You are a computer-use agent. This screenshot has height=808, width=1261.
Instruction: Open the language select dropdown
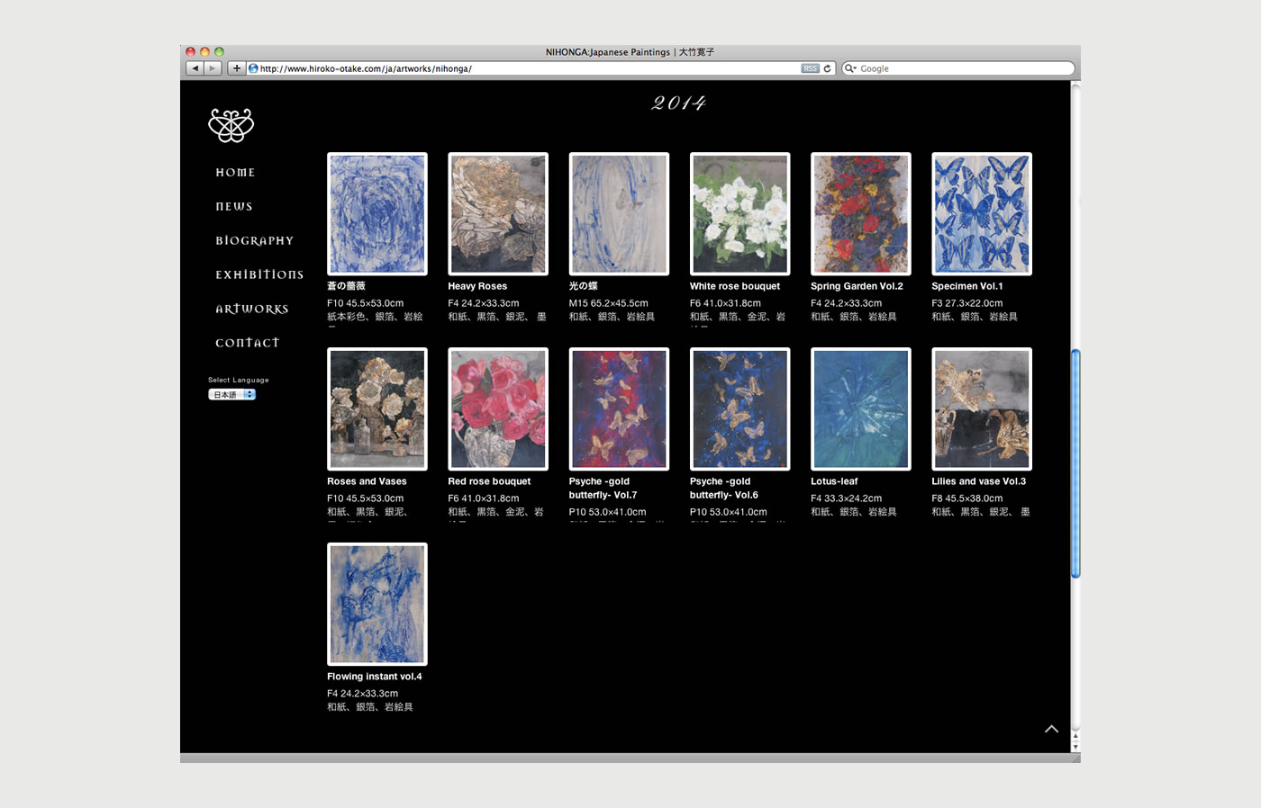(x=232, y=395)
